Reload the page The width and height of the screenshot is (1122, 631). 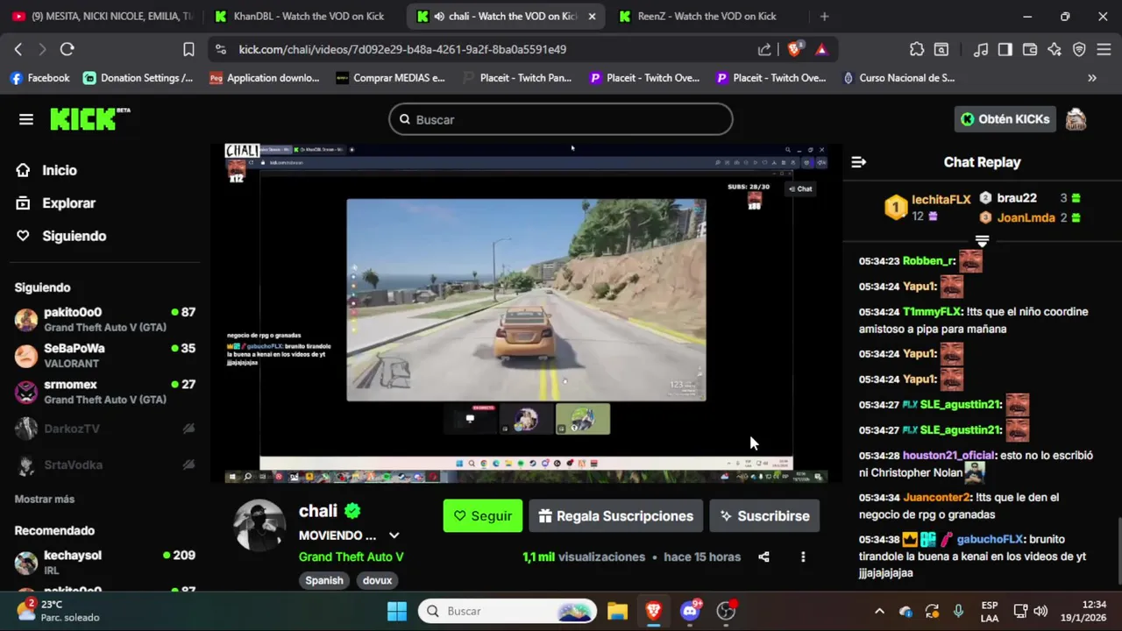point(67,49)
